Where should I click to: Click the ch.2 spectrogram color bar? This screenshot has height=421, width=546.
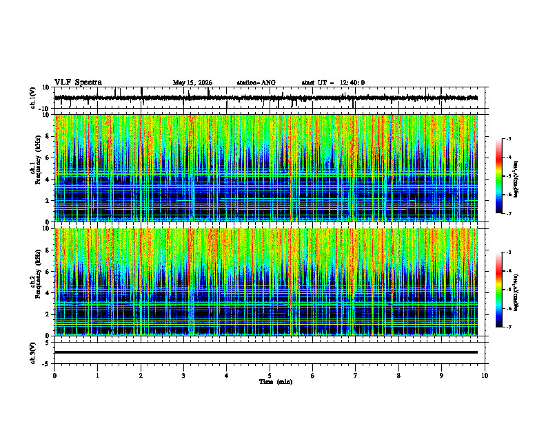click(499, 290)
